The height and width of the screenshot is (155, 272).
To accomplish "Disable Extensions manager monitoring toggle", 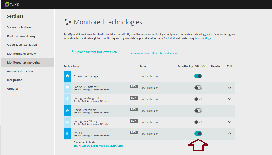I will point(198,76).
